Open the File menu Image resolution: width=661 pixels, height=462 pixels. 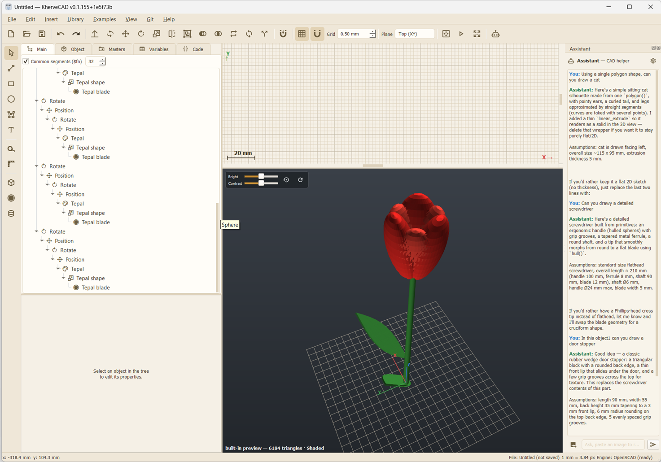(12, 19)
